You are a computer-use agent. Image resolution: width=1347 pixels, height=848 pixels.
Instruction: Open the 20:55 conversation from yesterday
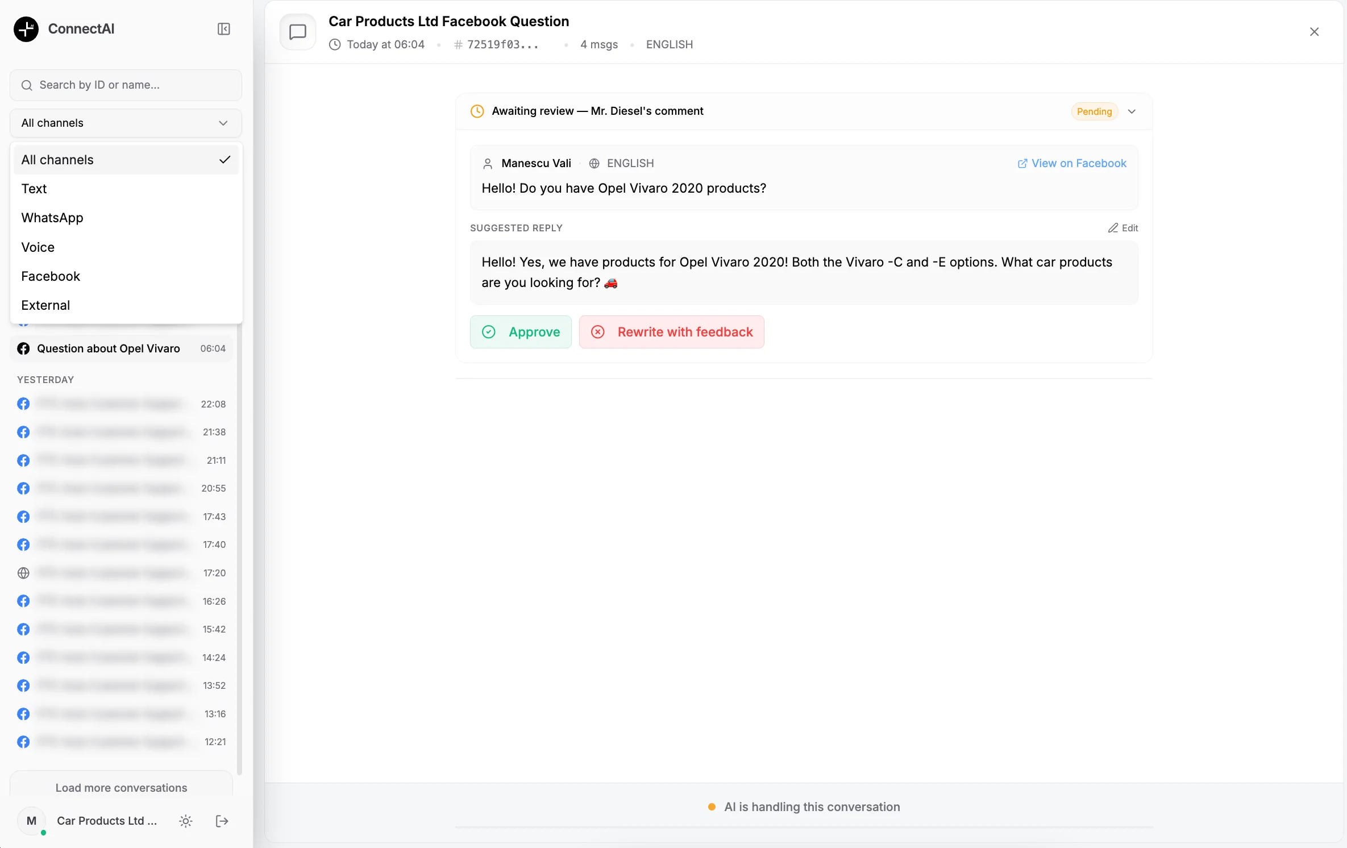coord(122,488)
